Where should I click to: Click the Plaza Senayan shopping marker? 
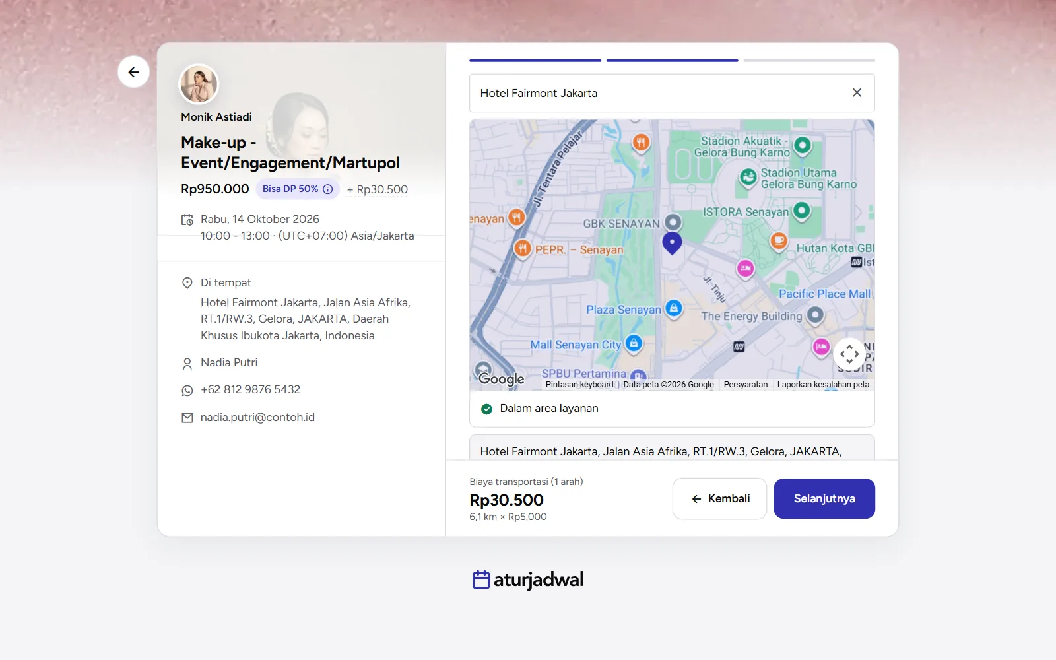coord(674,308)
